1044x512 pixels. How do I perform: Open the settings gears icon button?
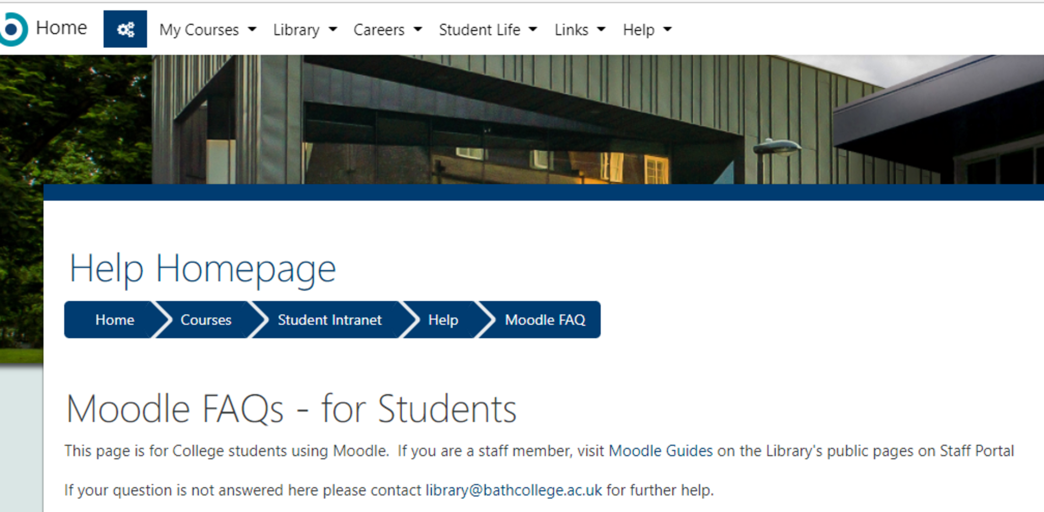pyautogui.click(x=125, y=29)
